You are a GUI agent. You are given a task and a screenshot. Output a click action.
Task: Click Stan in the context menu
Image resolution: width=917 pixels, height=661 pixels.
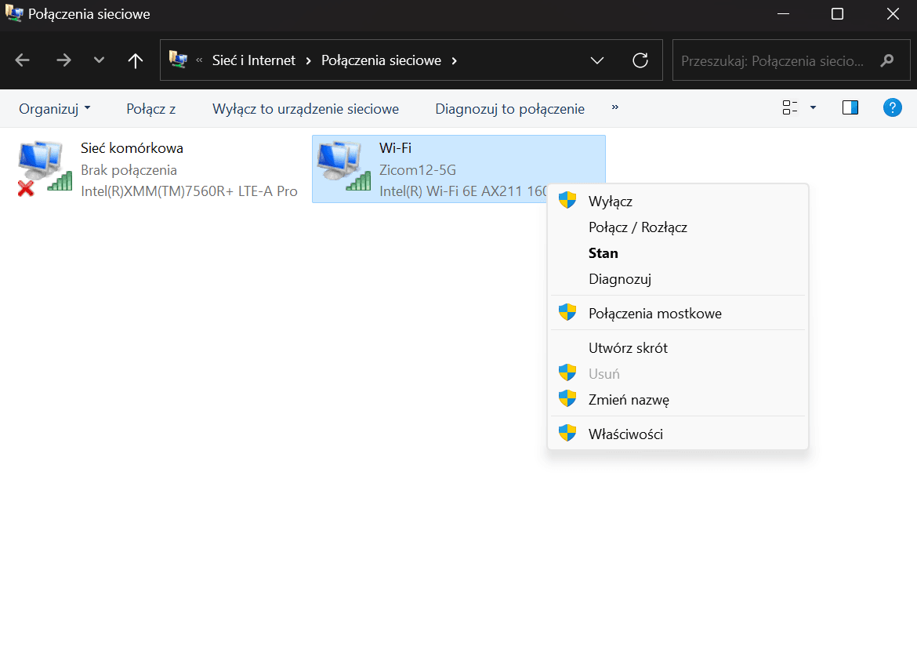pos(603,253)
